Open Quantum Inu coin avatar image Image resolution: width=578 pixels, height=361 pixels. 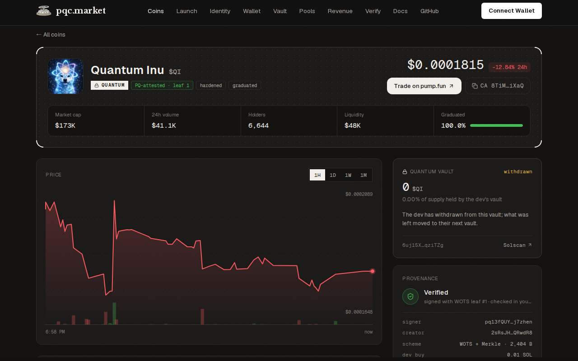tap(65, 76)
